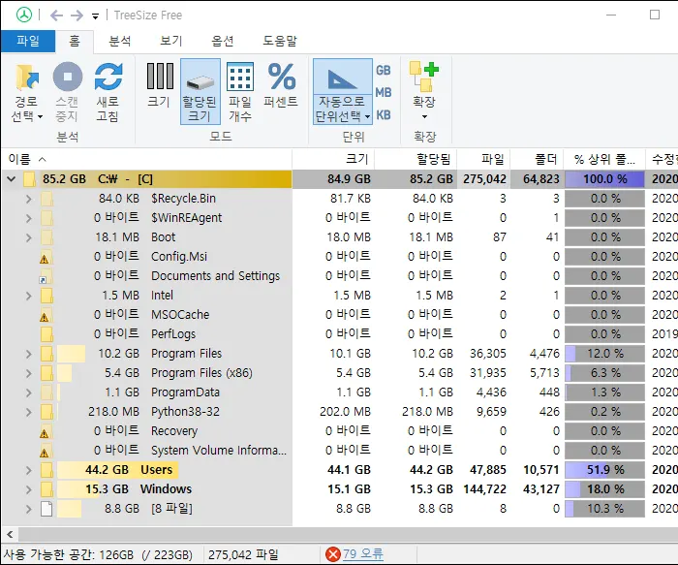Select the 크기 size mode
The height and width of the screenshot is (565, 678).
(x=159, y=85)
